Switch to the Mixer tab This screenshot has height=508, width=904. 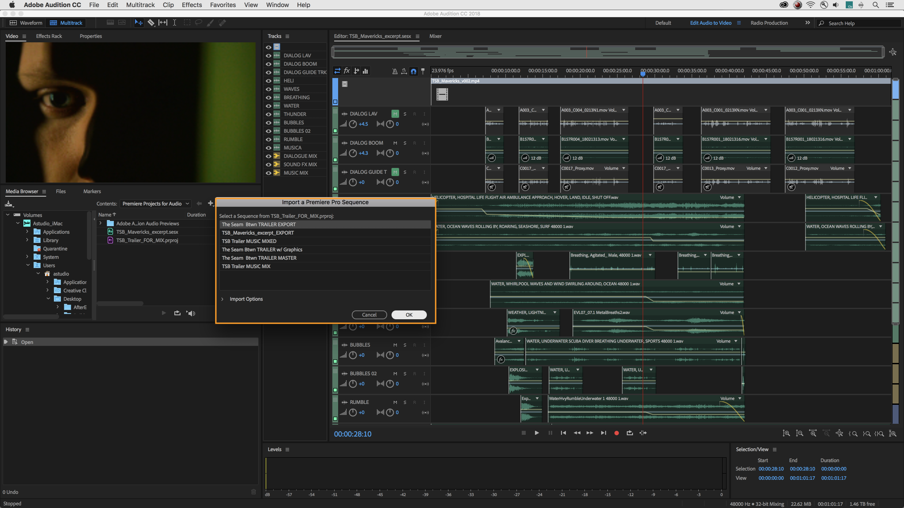point(435,36)
